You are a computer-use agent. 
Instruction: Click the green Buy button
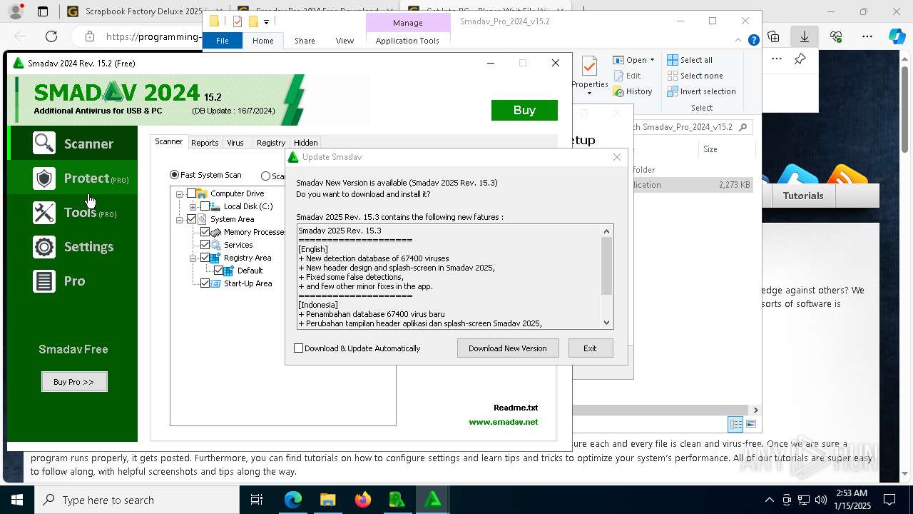(524, 110)
